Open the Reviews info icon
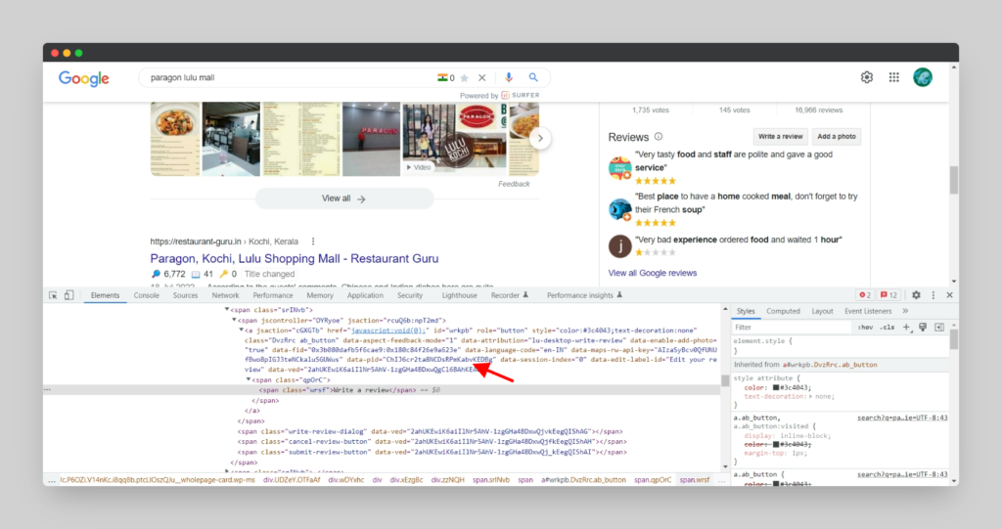The height and width of the screenshot is (529, 1002). click(659, 137)
